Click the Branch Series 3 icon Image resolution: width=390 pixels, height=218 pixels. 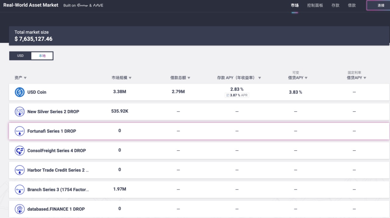[20, 189]
